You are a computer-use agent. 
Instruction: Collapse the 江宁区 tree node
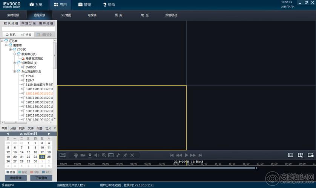(11, 50)
